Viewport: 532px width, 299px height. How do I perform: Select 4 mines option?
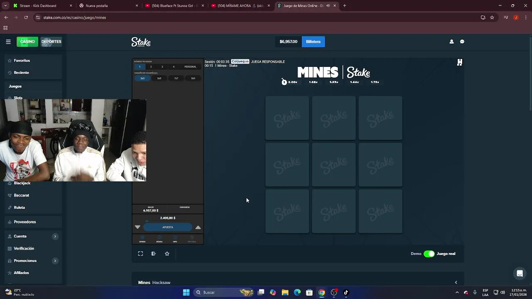point(174,66)
